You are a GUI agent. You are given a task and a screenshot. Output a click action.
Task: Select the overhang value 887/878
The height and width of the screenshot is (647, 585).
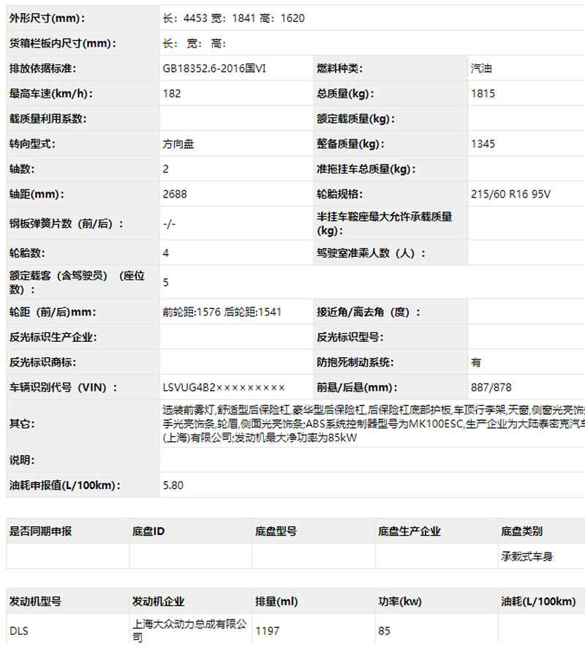coord(491,387)
